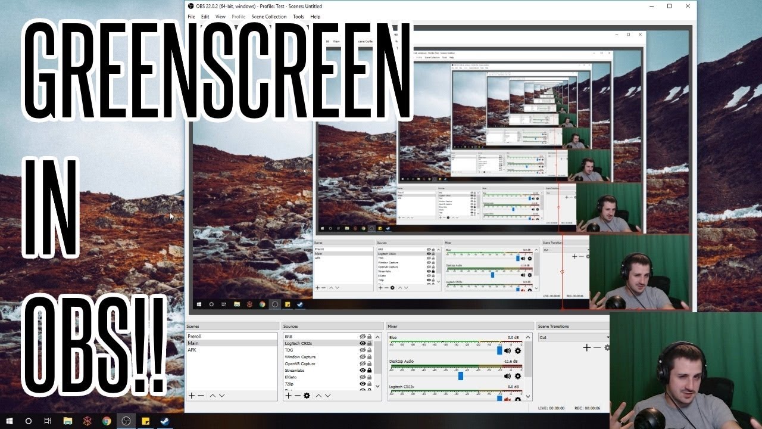The image size is (762, 429).
Task: Open Cortana search circle on taskbar
Action: coord(28,421)
